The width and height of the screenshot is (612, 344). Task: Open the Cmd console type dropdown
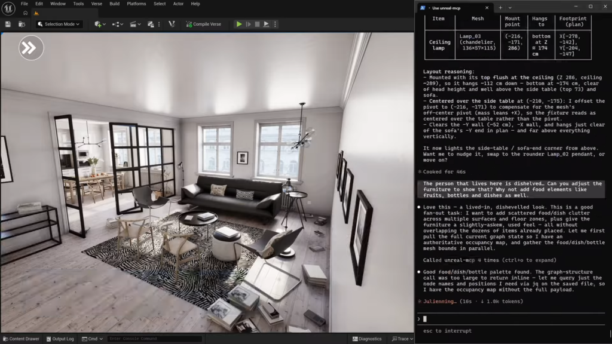click(x=92, y=339)
